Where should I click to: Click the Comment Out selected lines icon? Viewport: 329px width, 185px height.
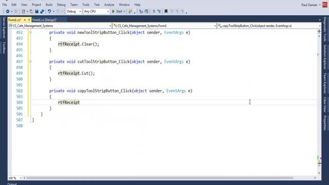(x=154, y=11)
